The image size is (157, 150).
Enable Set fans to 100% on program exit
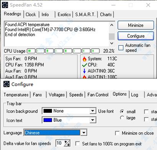[x=77, y=143]
